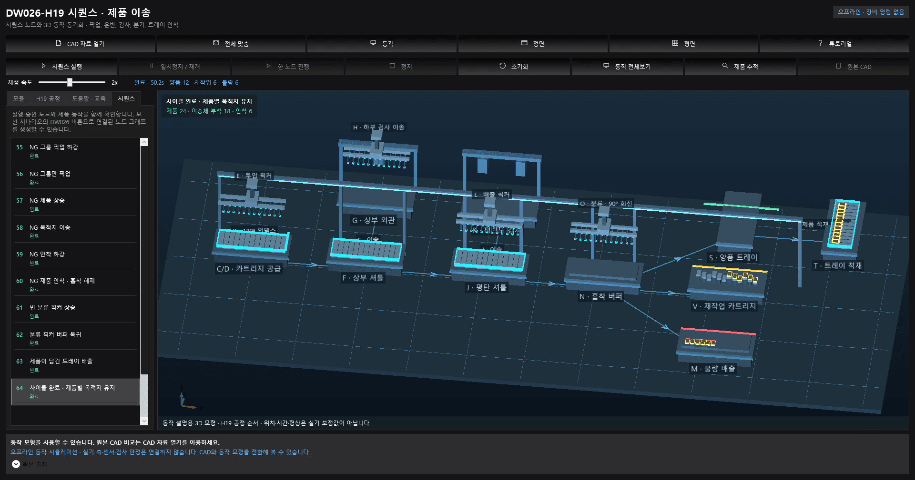The width and height of the screenshot is (915, 480).
Task: Adjust the 재생 속도 slider handle
Action: [x=70, y=82]
